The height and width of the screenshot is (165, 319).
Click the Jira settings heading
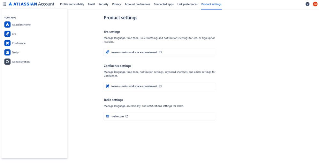click(112, 32)
